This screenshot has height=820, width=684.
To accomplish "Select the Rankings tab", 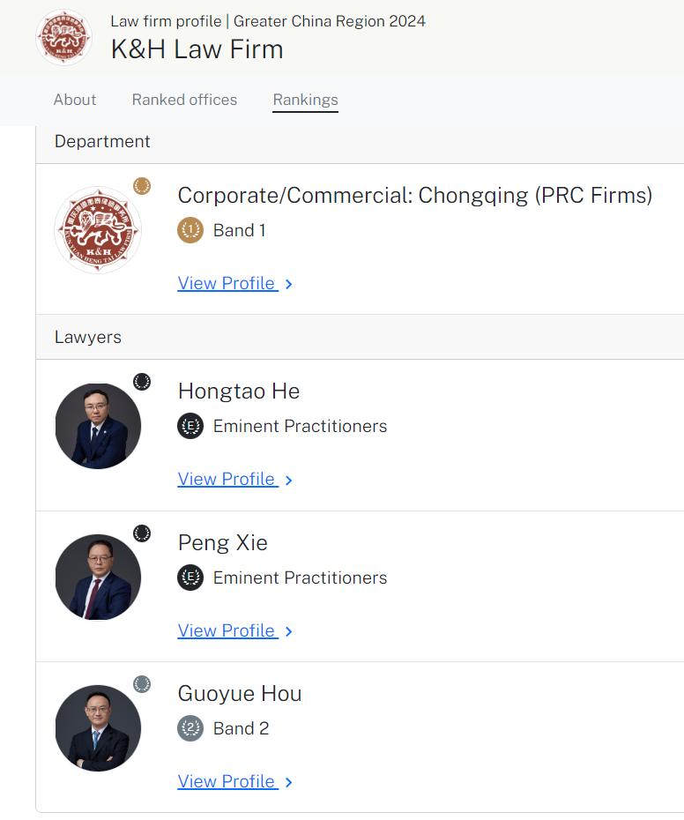I will point(305,100).
